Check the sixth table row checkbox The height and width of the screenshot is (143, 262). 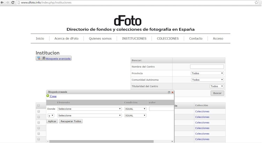click(x=38, y=139)
